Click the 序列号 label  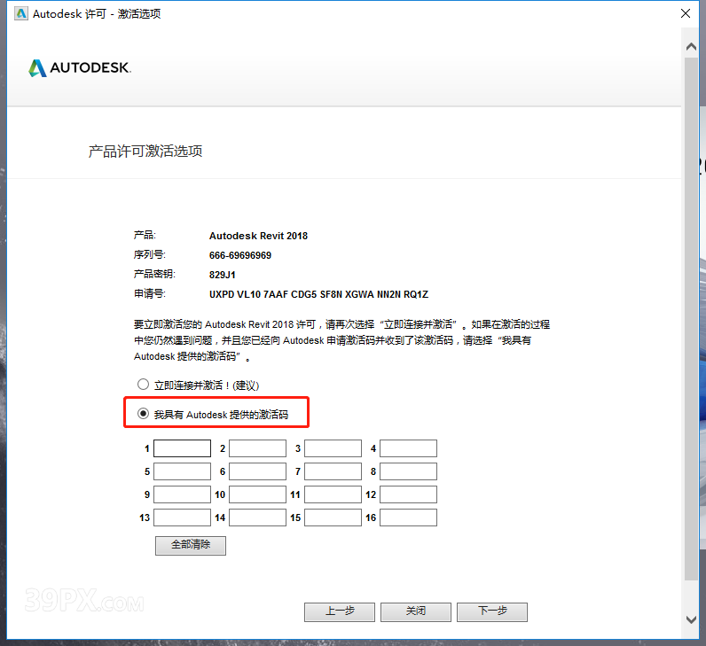[150, 254]
